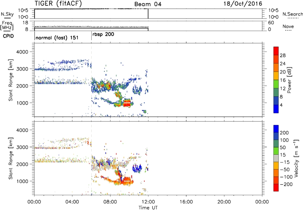Click the Power [dB] color bar title
303x210 pixels.
289,80
